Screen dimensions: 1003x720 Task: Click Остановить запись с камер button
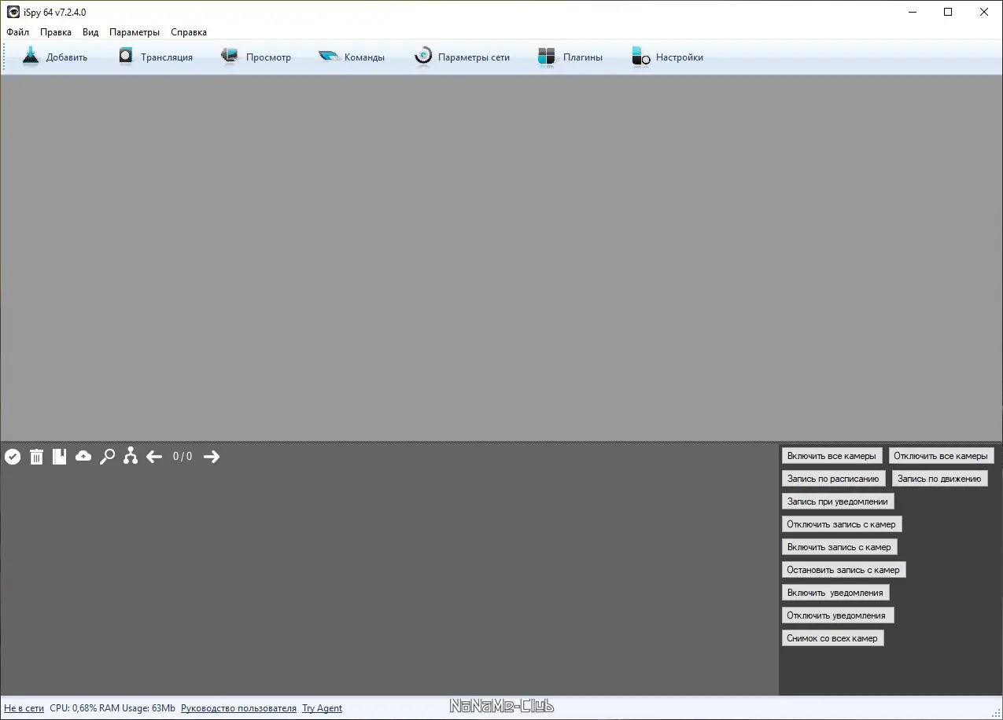click(843, 570)
